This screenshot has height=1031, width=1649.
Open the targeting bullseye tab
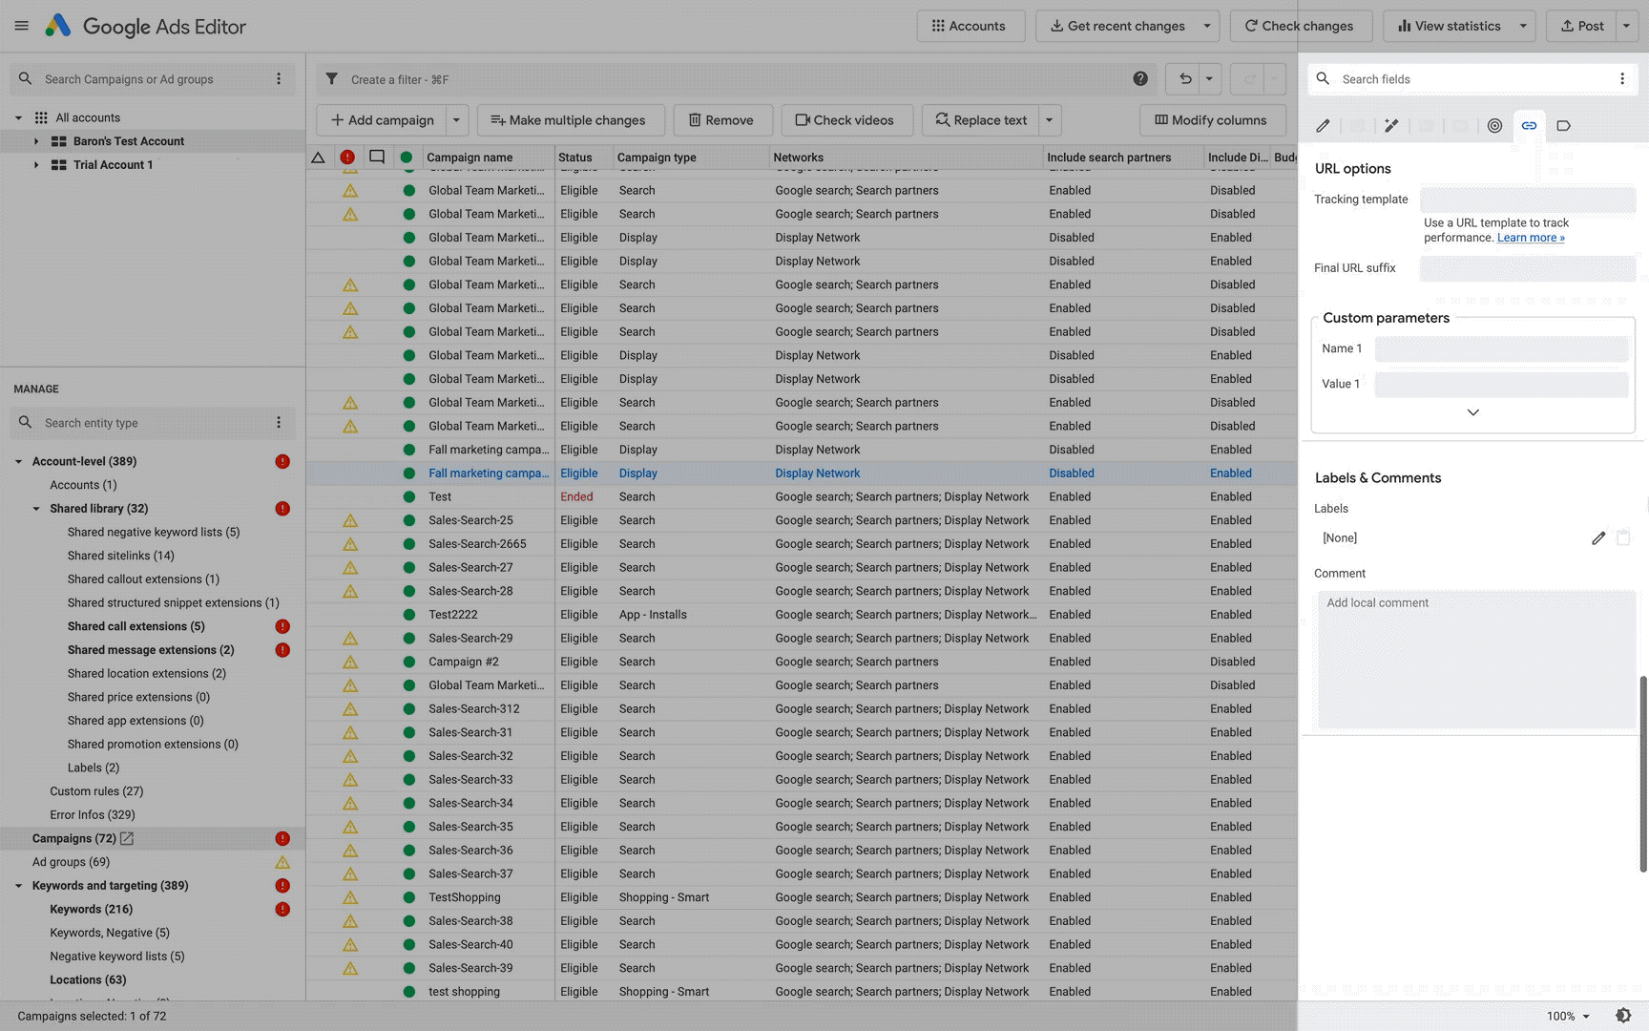[1494, 125]
